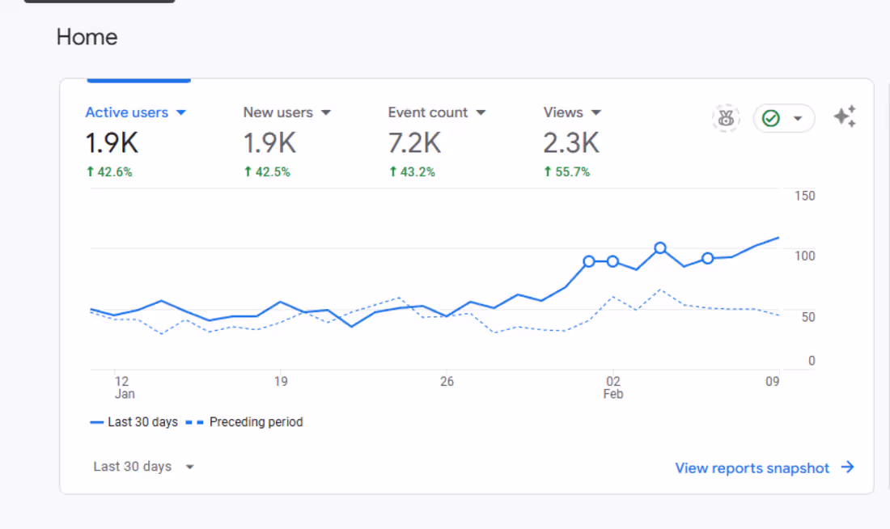Switch chart to the 2.3K Views metric
Image resolution: width=890 pixels, height=529 pixels.
pyautogui.click(x=571, y=143)
